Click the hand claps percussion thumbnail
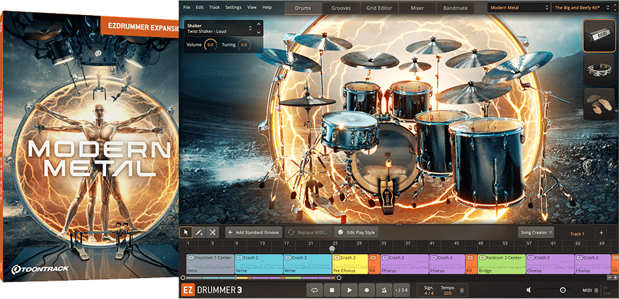This screenshot has height=299, width=619. pos(599,104)
